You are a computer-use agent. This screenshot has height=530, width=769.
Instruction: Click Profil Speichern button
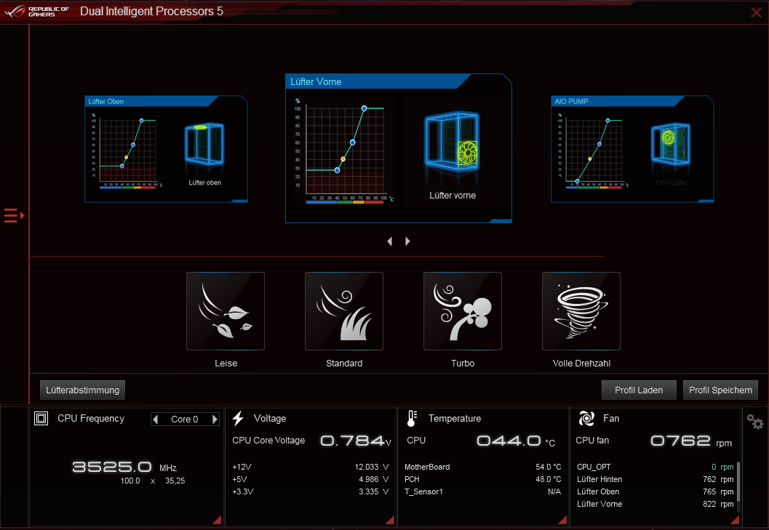tap(720, 390)
